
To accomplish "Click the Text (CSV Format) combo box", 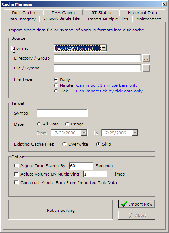I will click(80, 48).
